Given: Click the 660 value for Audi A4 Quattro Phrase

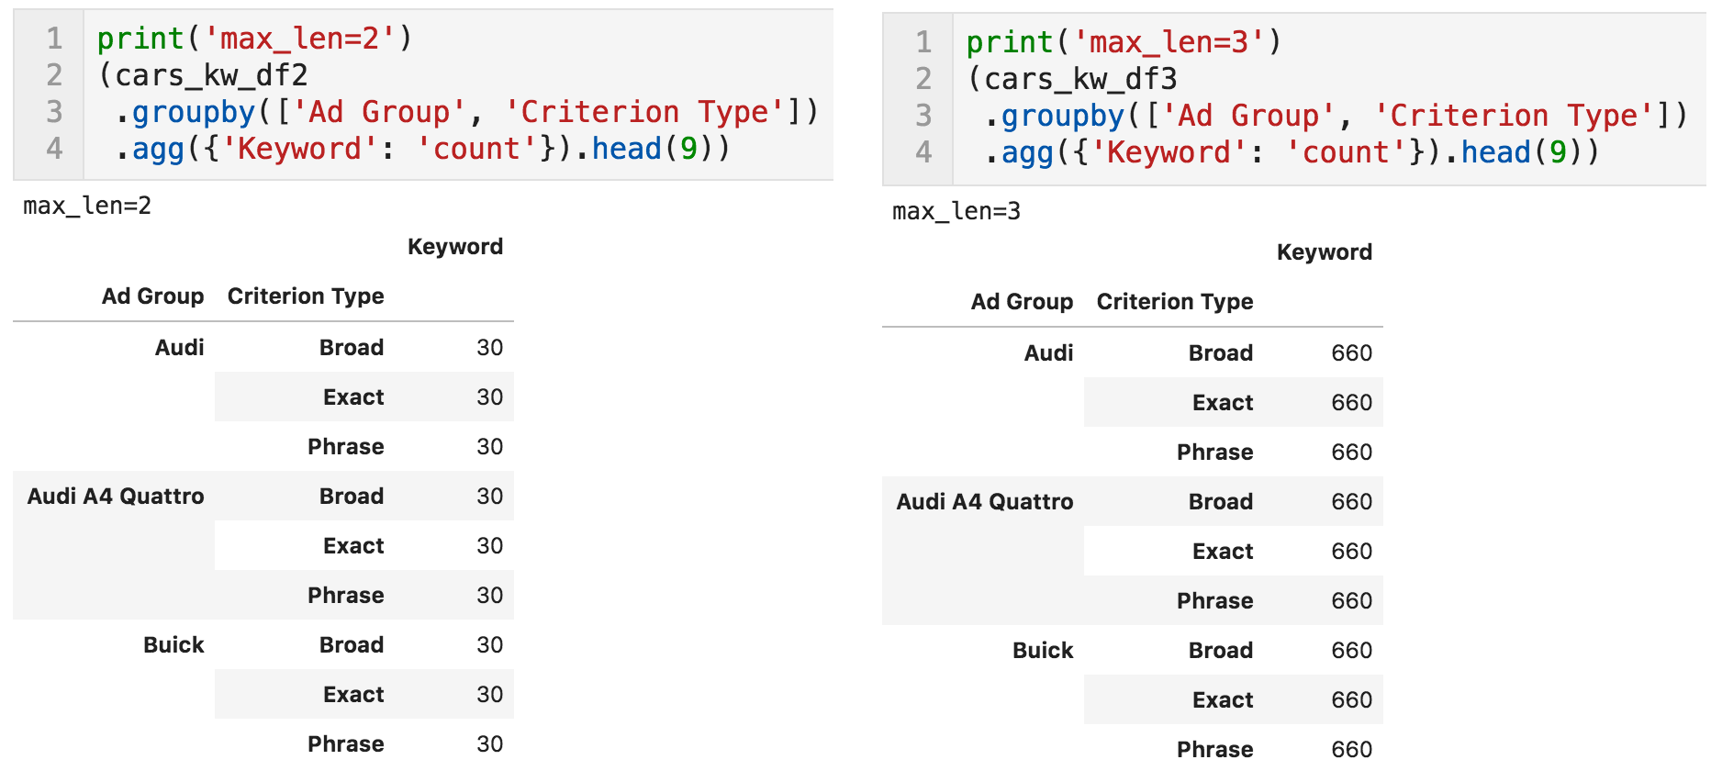Looking at the screenshot, I should 1352,601.
